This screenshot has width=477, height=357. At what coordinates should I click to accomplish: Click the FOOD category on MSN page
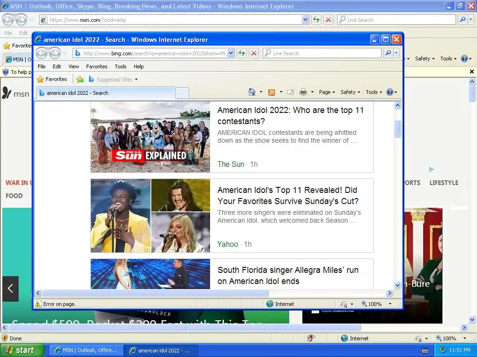[x=14, y=196]
